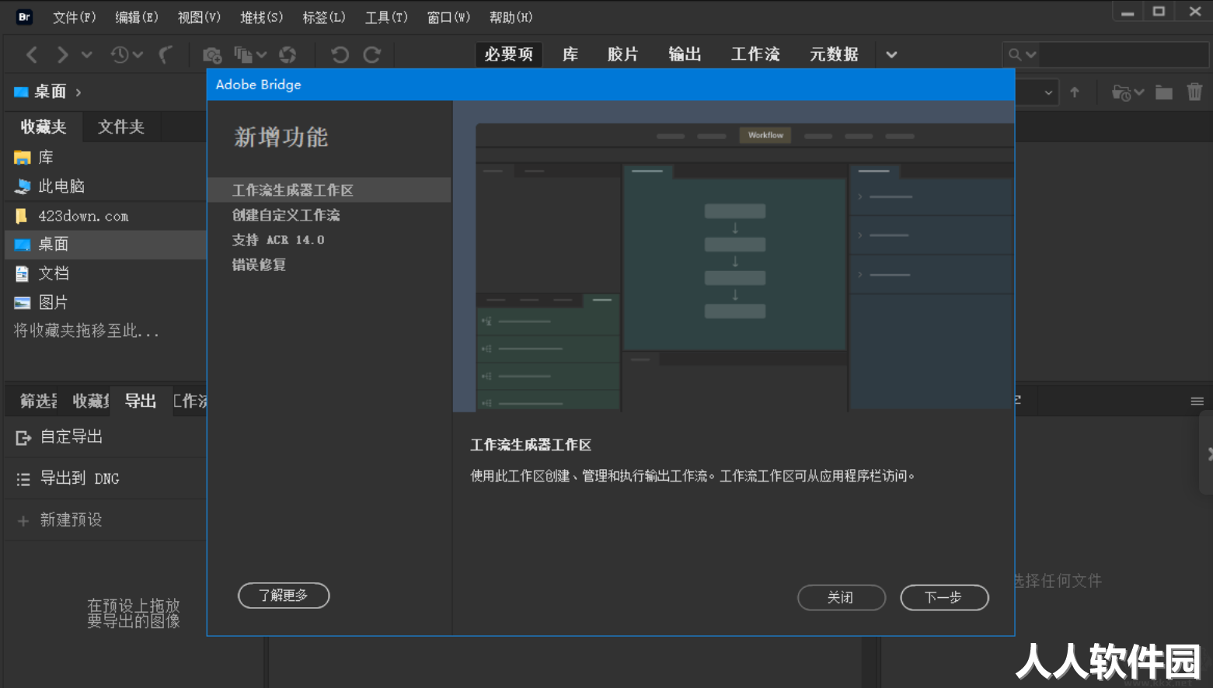Click the Back navigation arrow
This screenshot has width=1213, height=688.
(32, 54)
